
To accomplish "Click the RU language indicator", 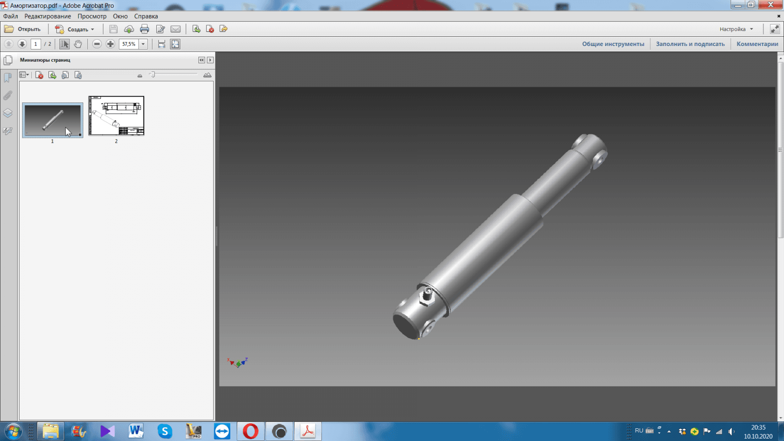I will [639, 431].
